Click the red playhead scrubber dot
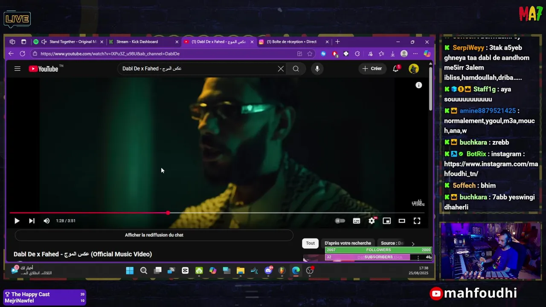The image size is (546, 307). coord(168,212)
